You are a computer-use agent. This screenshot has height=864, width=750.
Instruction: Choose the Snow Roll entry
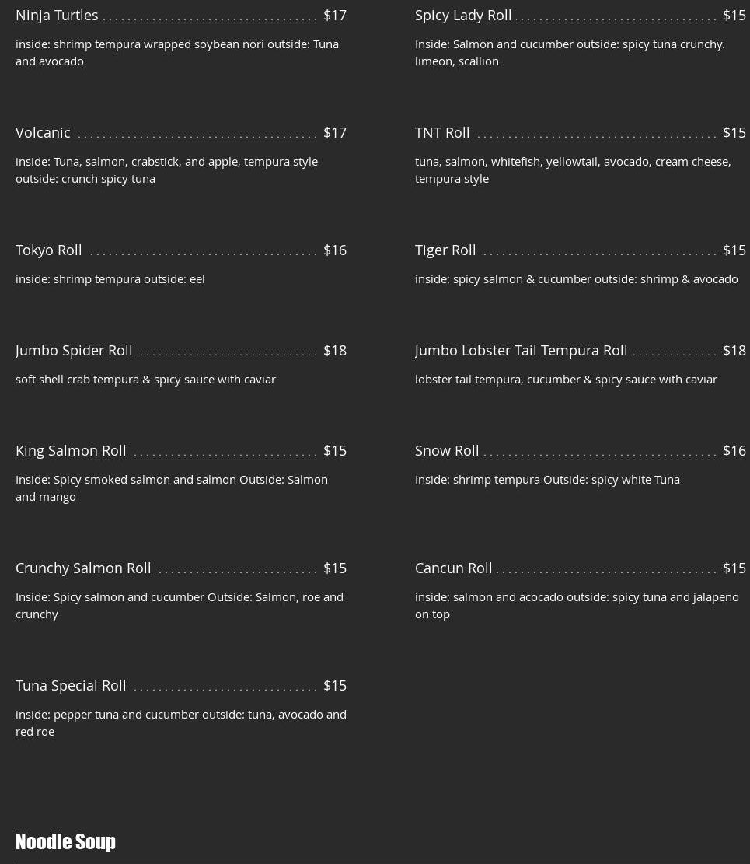point(447,451)
